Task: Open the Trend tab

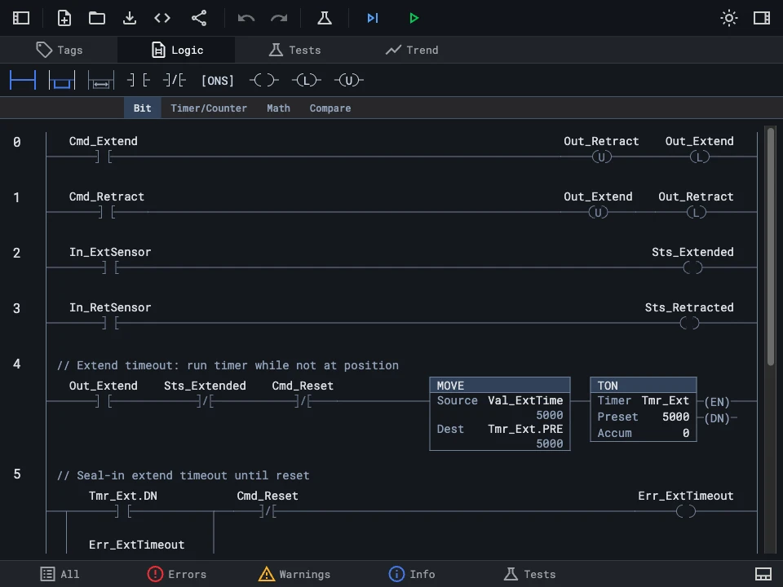Action: [412, 50]
